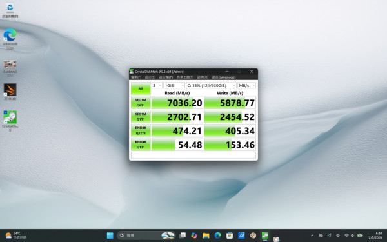This screenshot has height=242, width=387.
Task: Open the File (F) menu
Action: click(x=136, y=77)
